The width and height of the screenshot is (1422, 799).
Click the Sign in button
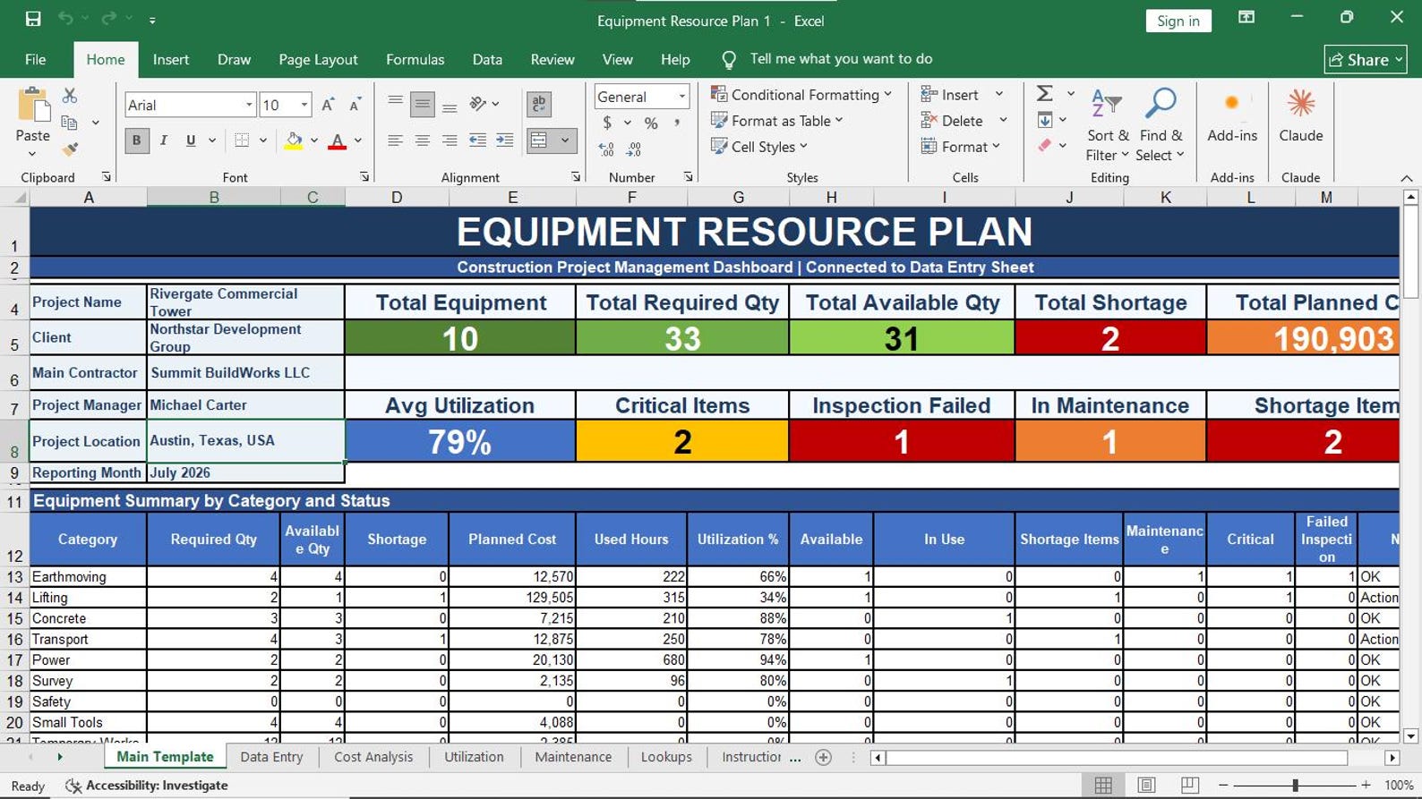pos(1178,21)
